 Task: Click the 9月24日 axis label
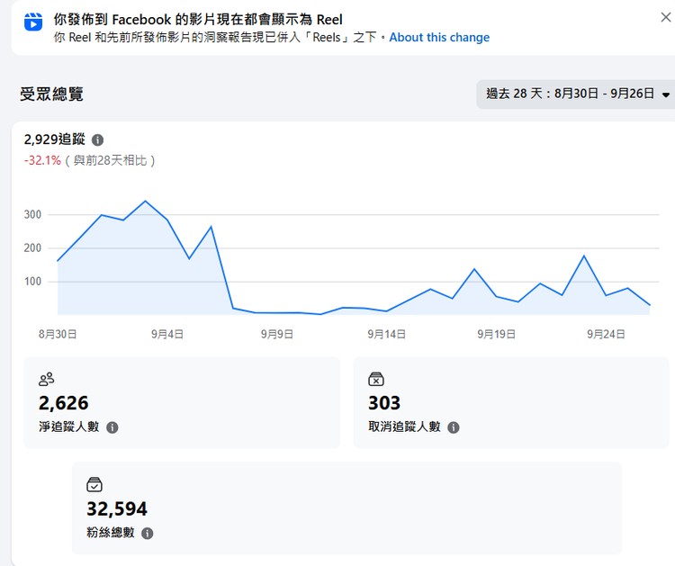click(x=606, y=334)
